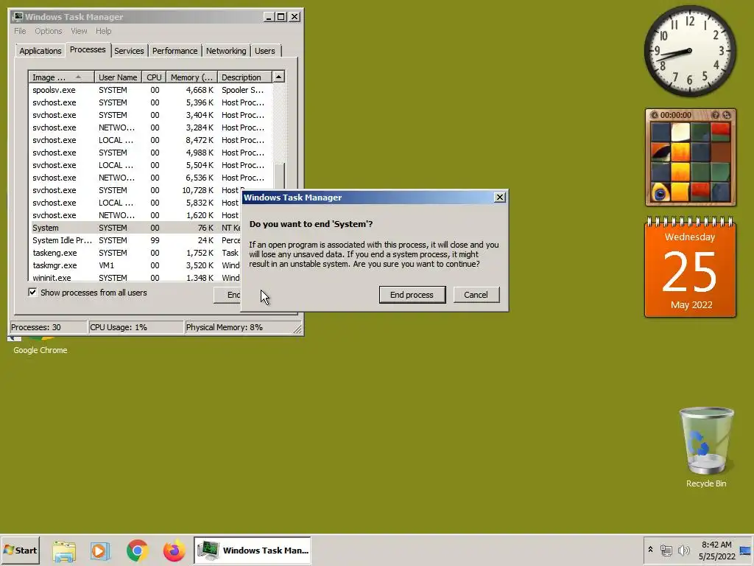The width and height of the screenshot is (754, 566).
Task: Click the process list scroll-up arrow
Action: pos(278,77)
